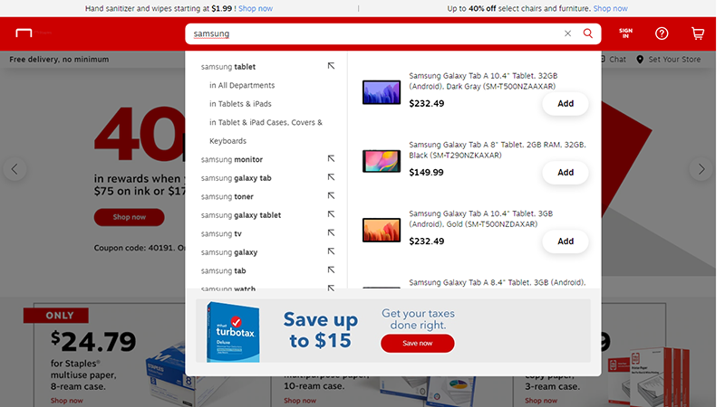Screen dimensions: 725x407
Task: Open the shopping cart icon
Action: click(x=697, y=33)
